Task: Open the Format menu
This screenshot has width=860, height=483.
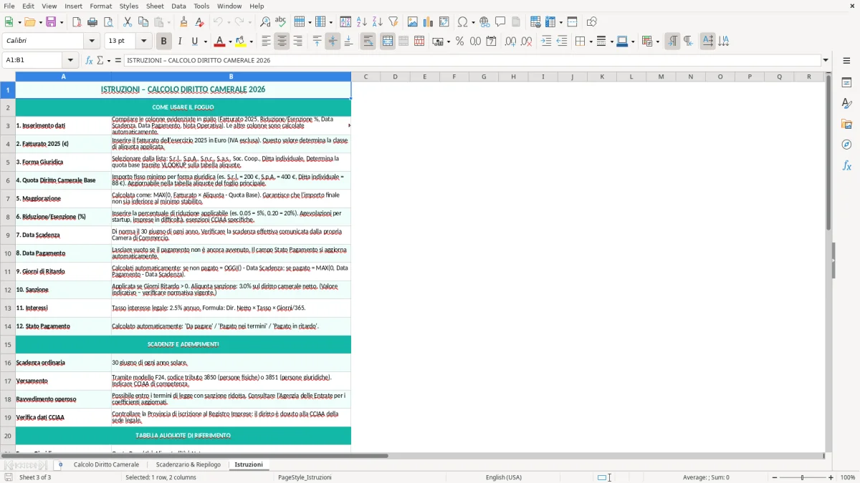Action: click(100, 6)
